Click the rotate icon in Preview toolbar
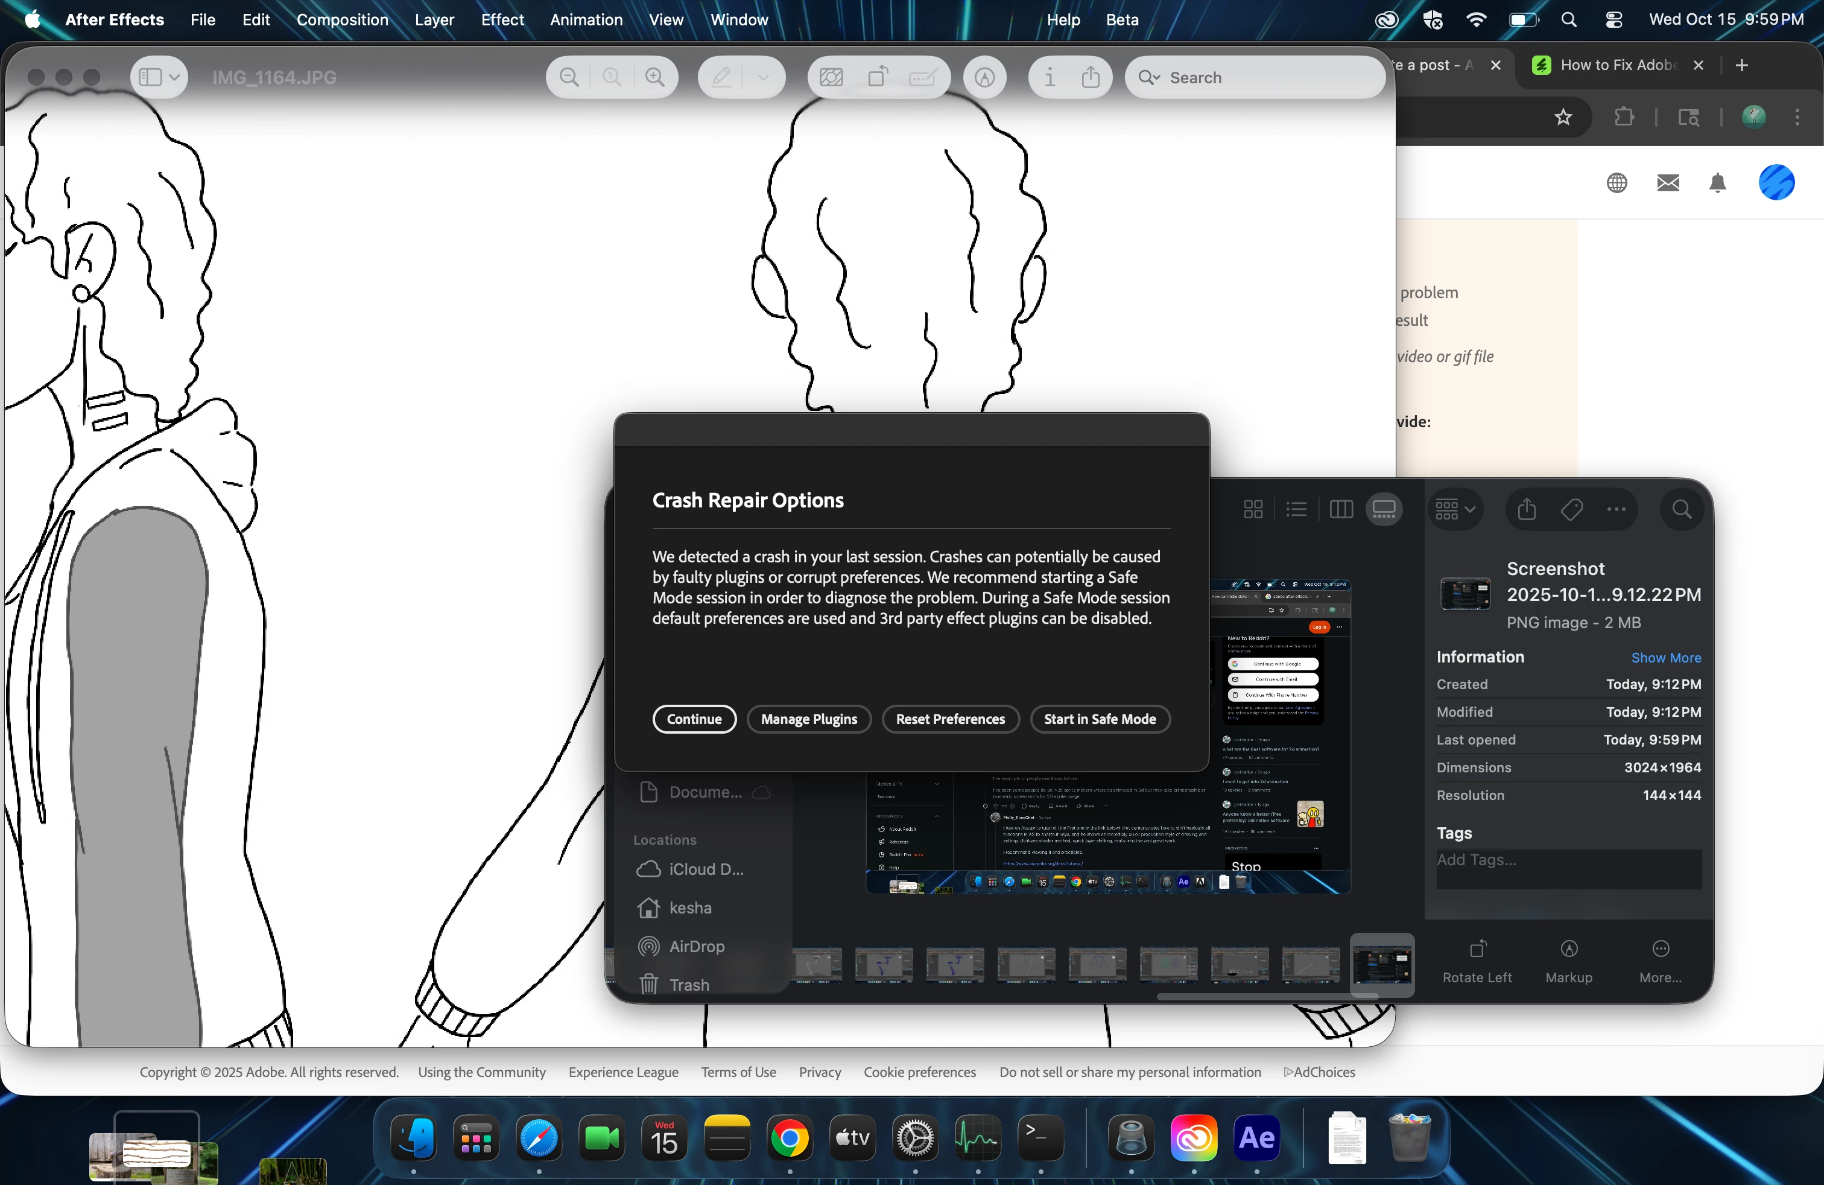 (878, 77)
